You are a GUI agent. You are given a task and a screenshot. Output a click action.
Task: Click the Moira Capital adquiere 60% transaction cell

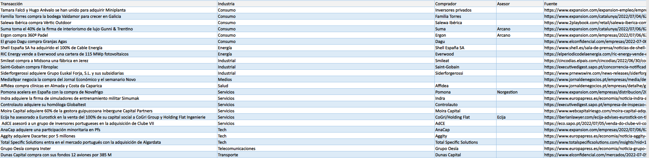(x=109, y=111)
